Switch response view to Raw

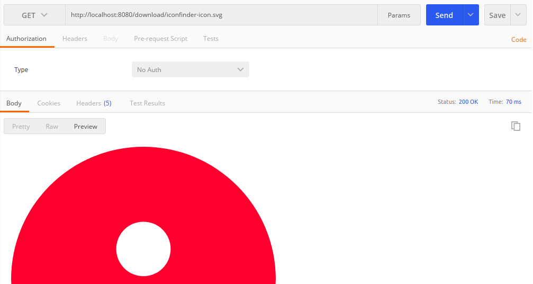52,127
